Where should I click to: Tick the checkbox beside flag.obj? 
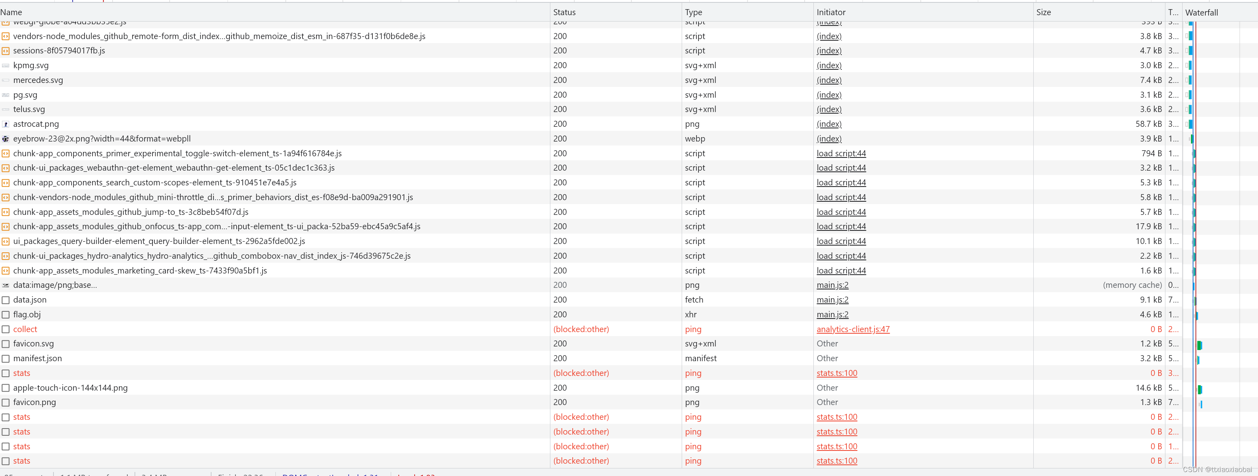pyautogui.click(x=5, y=315)
